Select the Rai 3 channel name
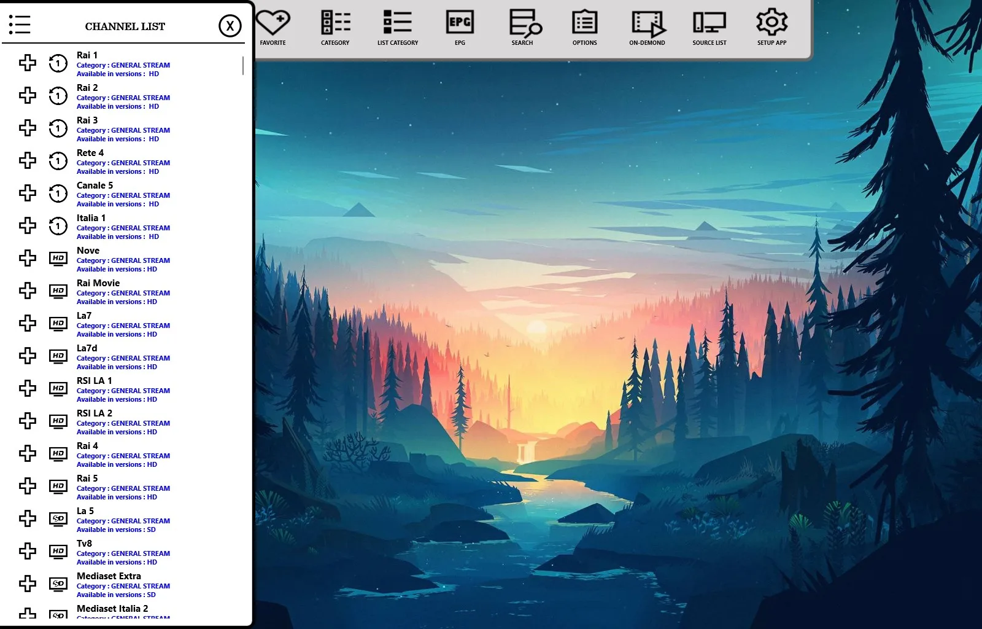 click(x=87, y=120)
